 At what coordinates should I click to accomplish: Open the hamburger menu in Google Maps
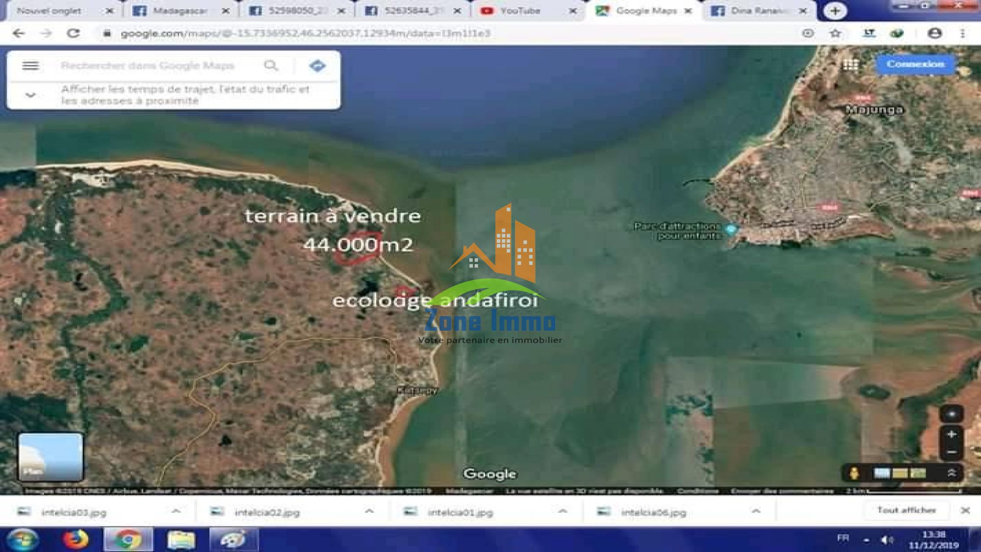pyautogui.click(x=30, y=65)
